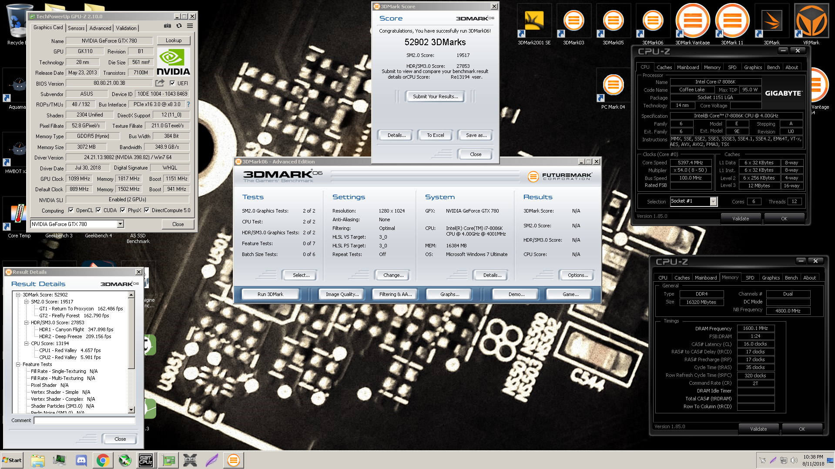The height and width of the screenshot is (469, 835).
Task: Switch to the Validation tab in GPU-Z
Action: pyautogui.click(x=126, y=28)
